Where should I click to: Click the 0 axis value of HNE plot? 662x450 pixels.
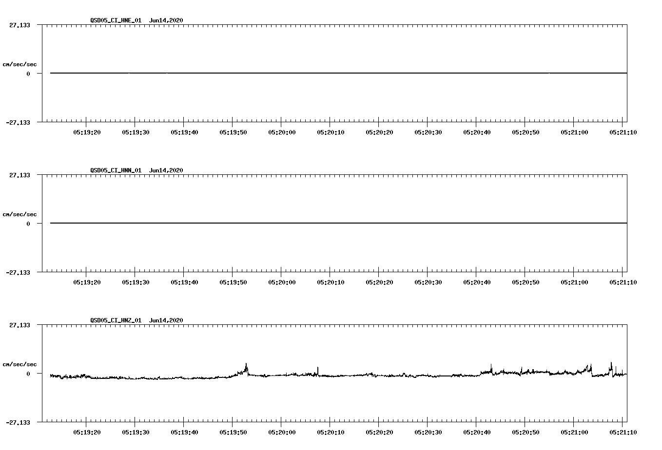28,74
